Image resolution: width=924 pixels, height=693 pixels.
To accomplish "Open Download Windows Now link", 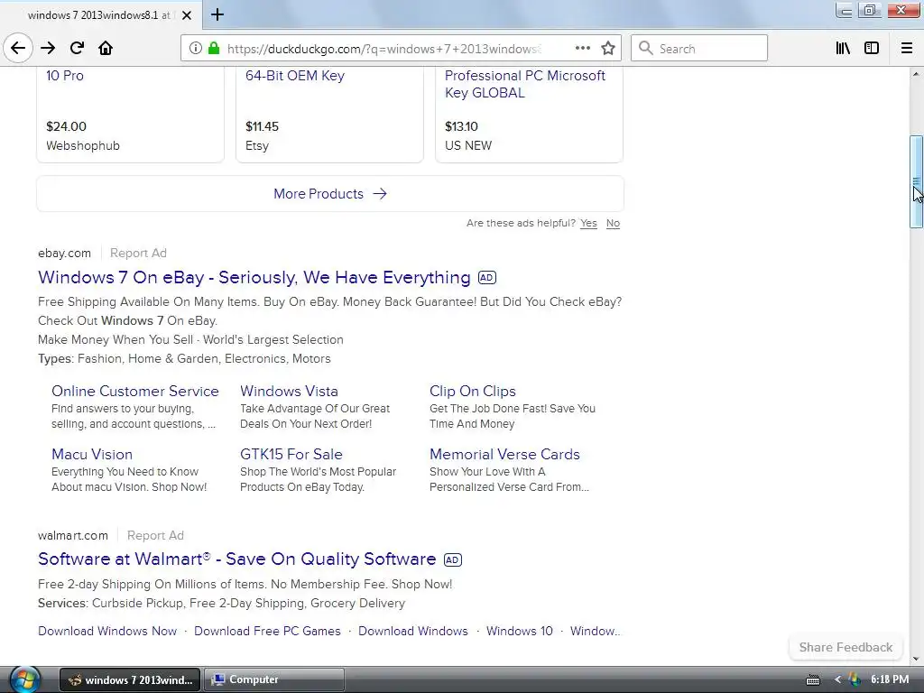I will 107,631.
